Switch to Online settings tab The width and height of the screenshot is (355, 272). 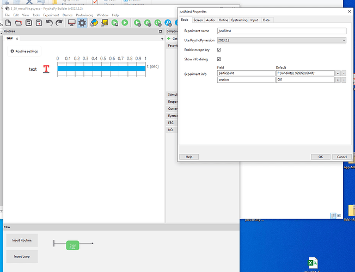[223, 20]
